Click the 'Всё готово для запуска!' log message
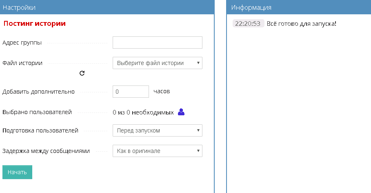The width and height of the screenshot is (371, 193). (302, 24)
